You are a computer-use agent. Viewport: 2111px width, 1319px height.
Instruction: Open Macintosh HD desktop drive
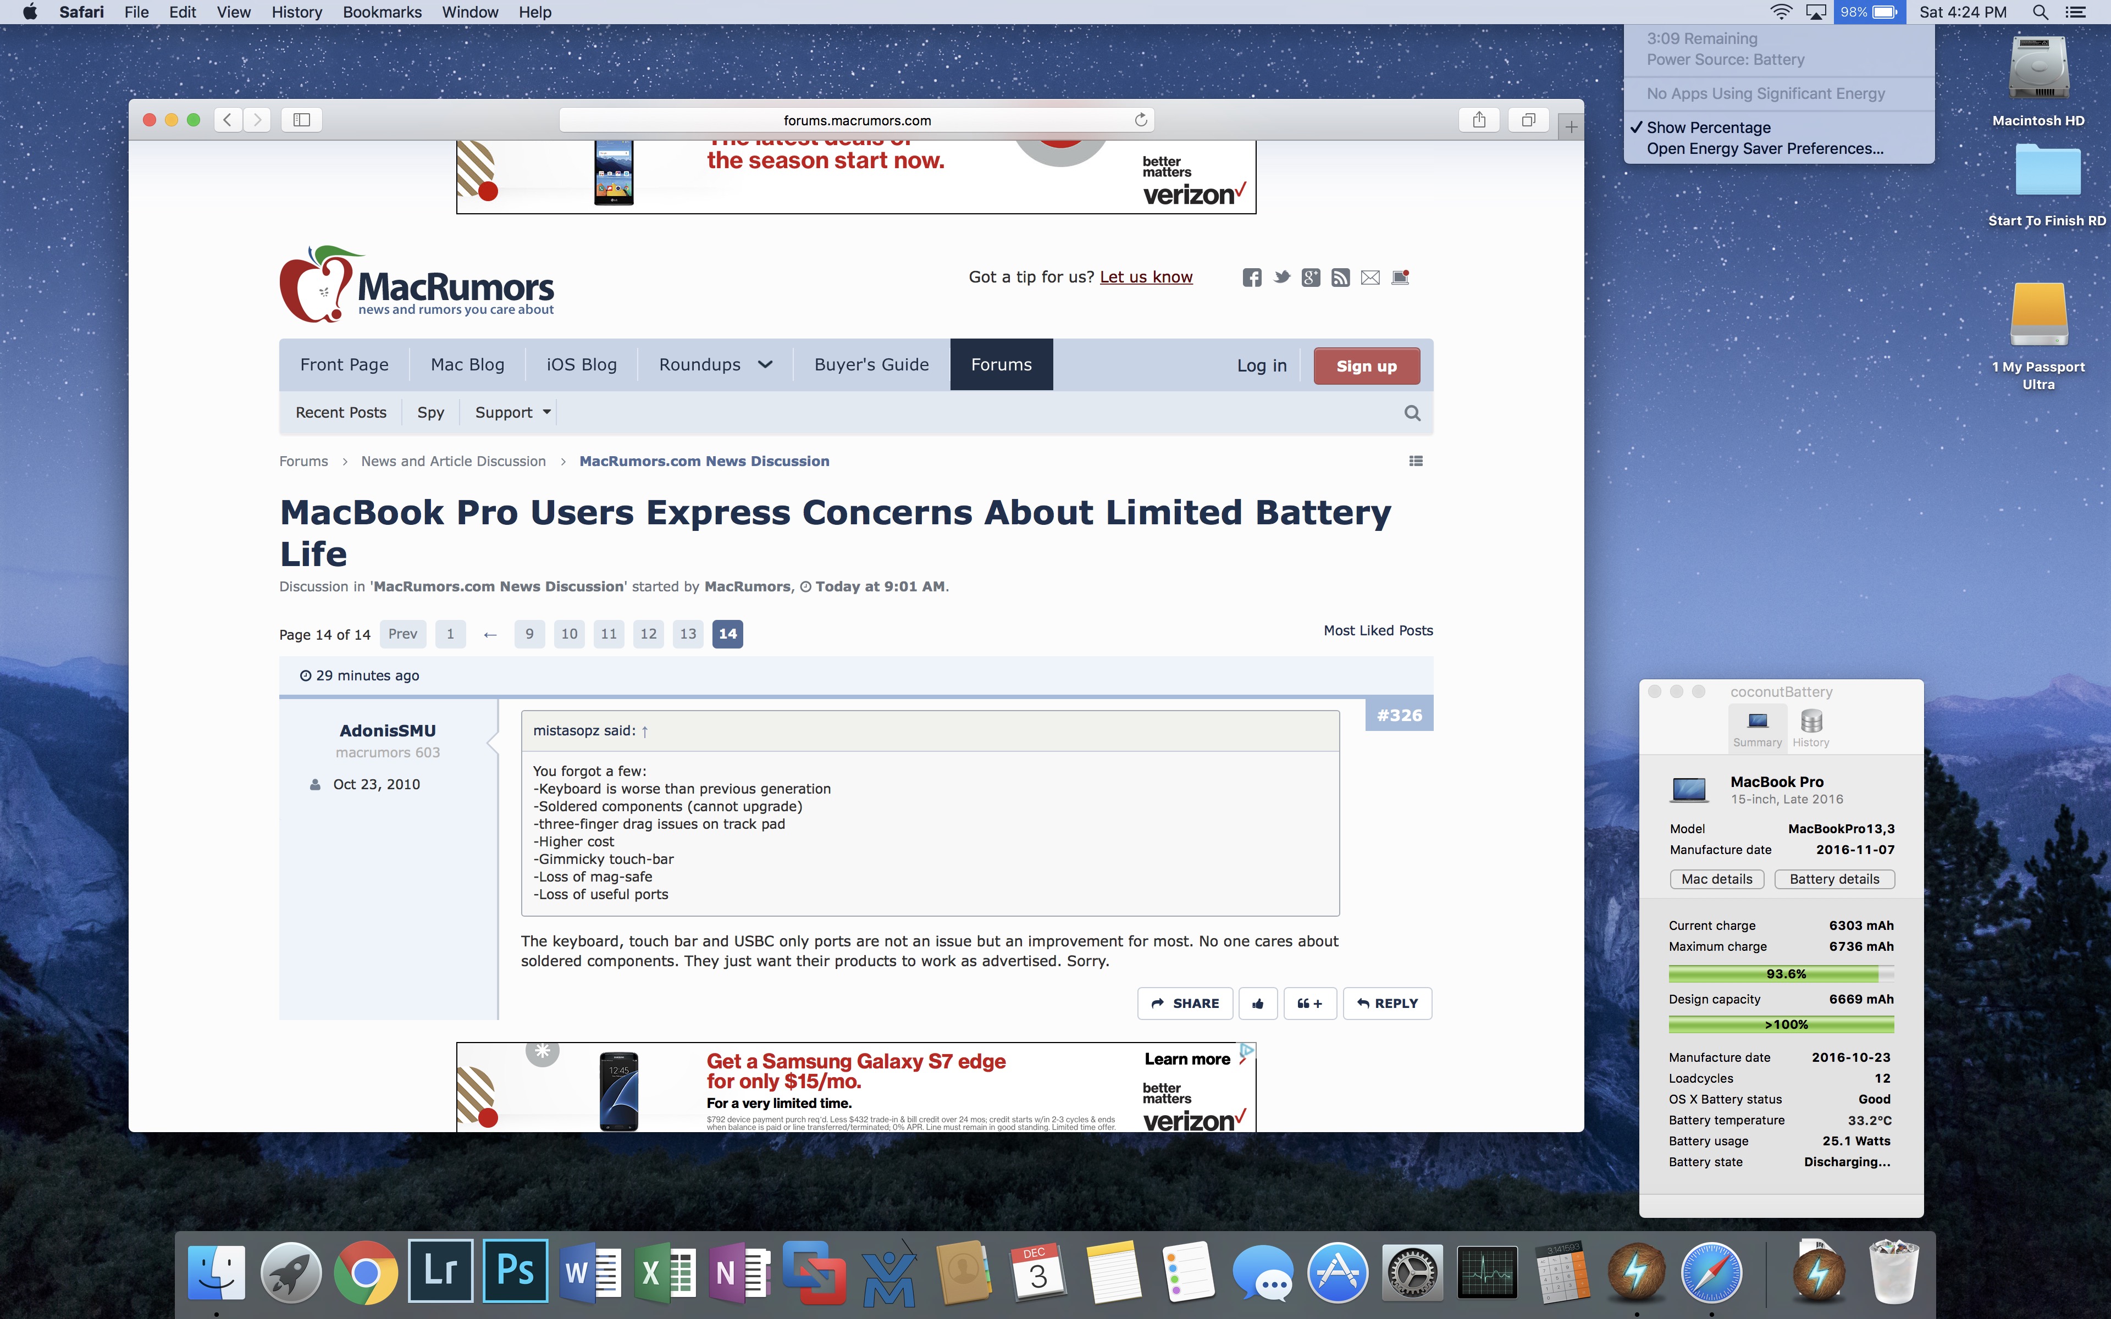[2038, 80]
